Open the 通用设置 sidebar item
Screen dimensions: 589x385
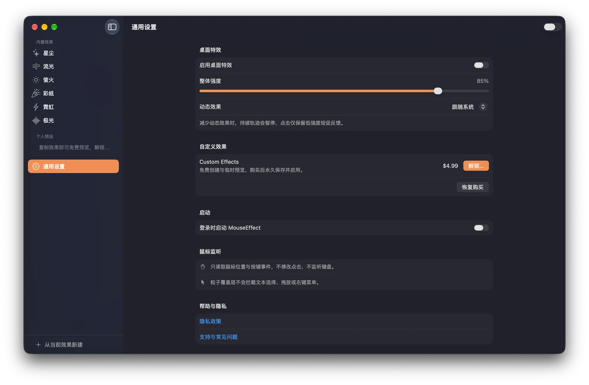[x=73, y=167]
